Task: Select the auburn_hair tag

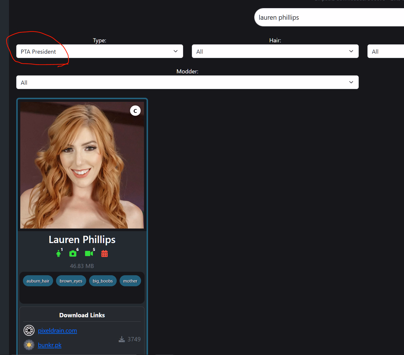Action: pyautogui.click(x=38, y=281)
